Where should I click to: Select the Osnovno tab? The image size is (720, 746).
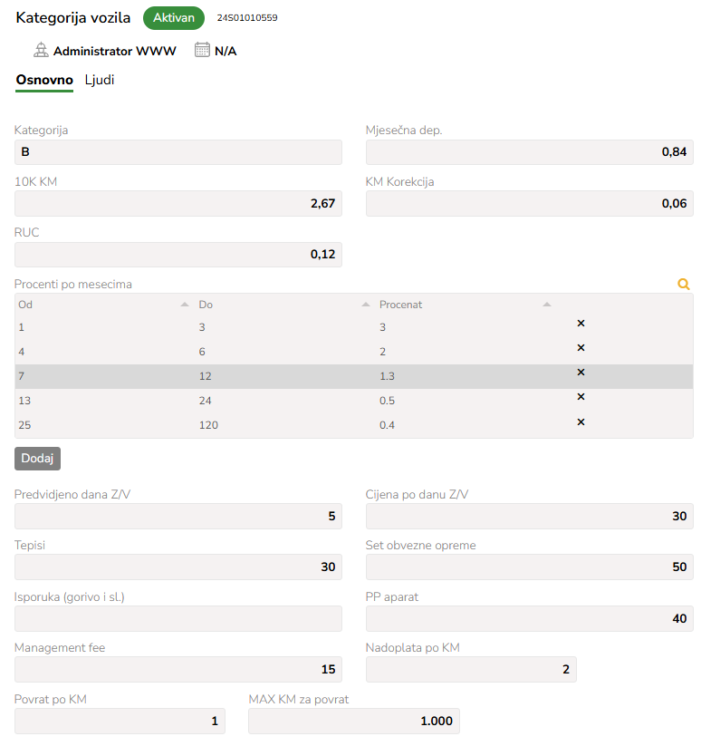[x=44, y=80]
